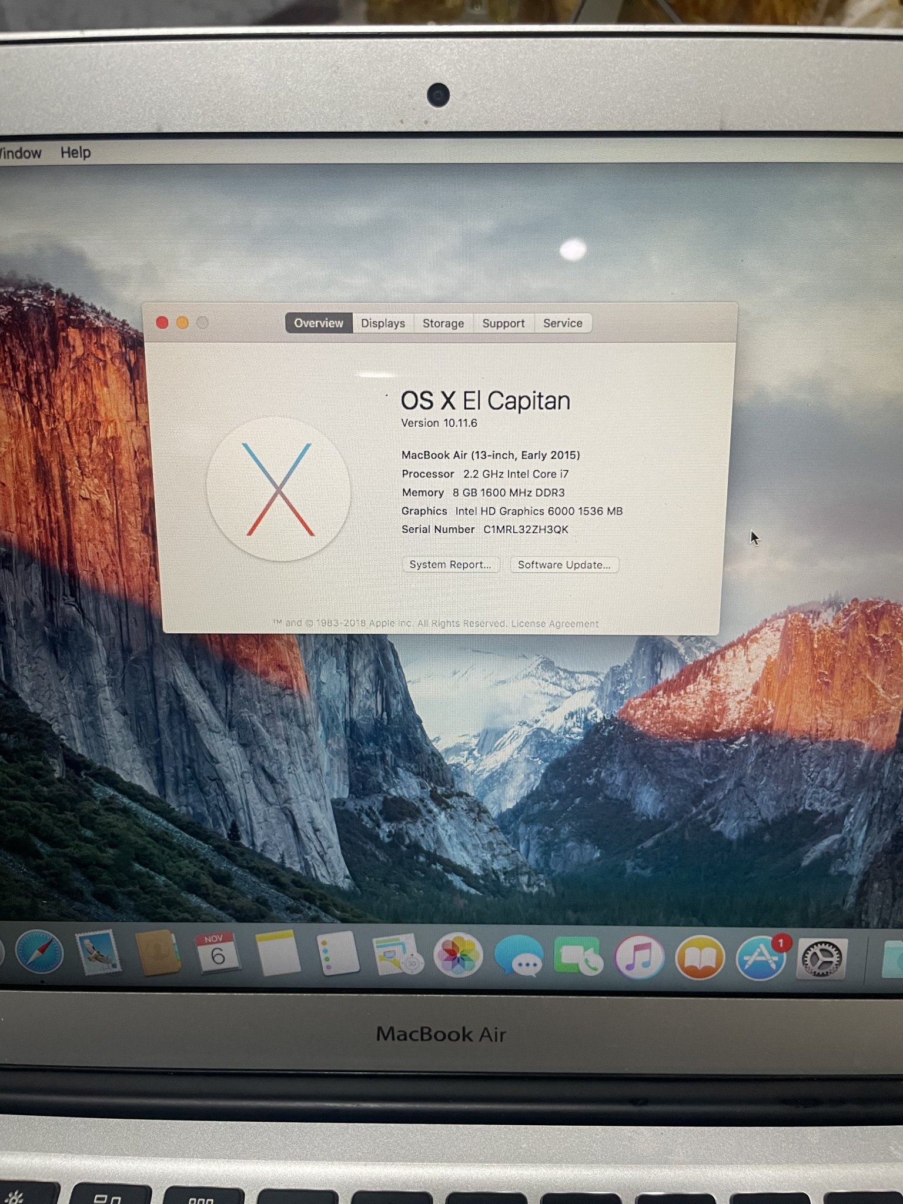This screenshot has width=903, height=1204.
Task: Click the Software Update button
Action: click(x=564, y=565)
